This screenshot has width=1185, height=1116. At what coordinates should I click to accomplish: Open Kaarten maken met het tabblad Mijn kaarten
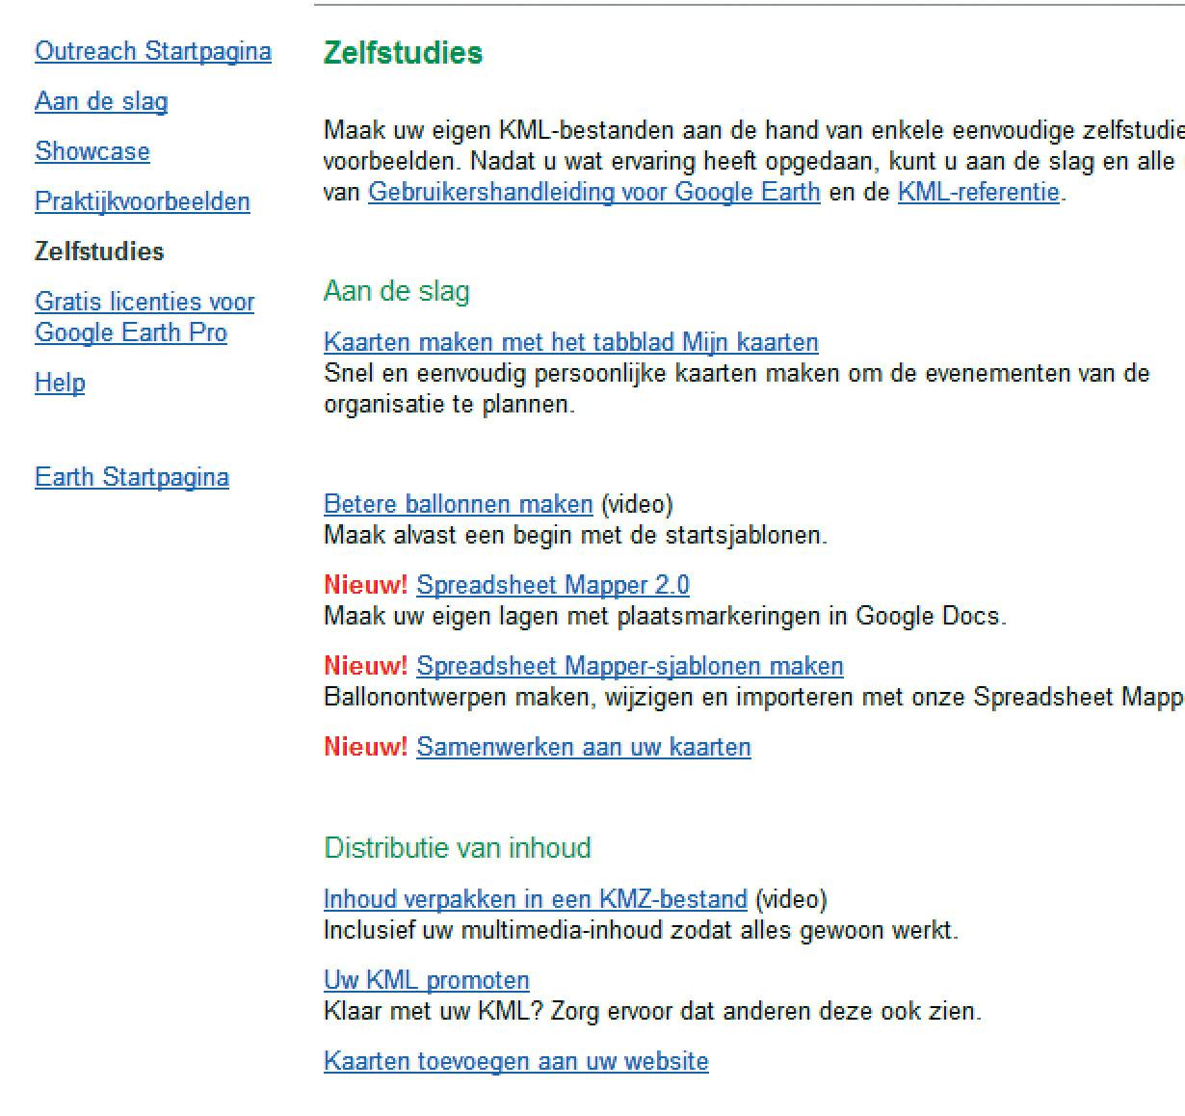point(570,342)
